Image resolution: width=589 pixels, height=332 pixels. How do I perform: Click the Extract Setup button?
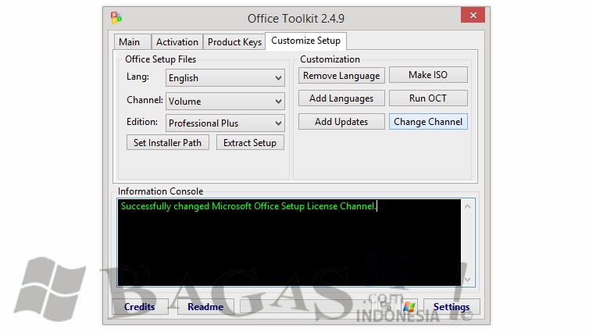pos(250,143)
